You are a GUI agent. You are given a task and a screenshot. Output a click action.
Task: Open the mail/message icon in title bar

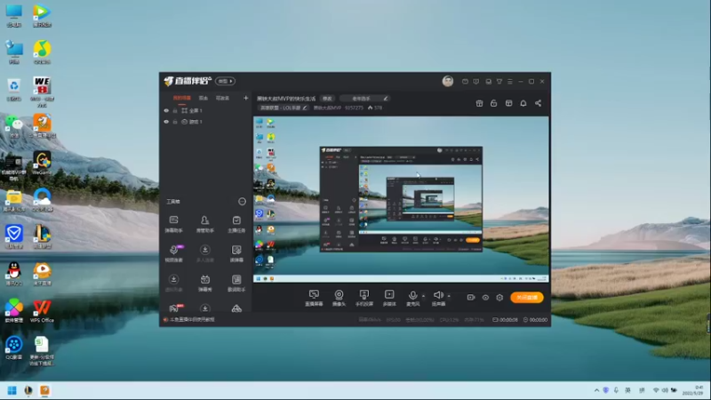point(465,82)
